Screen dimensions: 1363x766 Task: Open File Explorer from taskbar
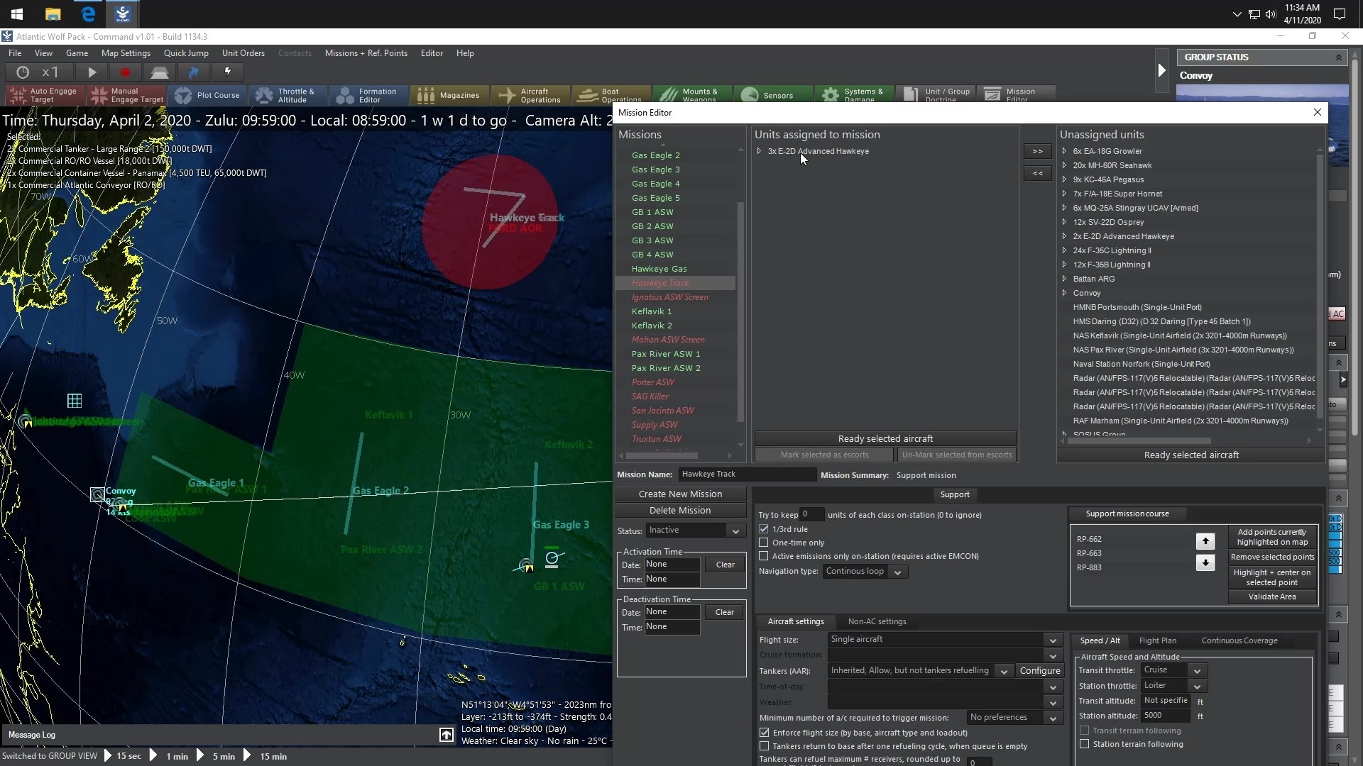(53, 14)
